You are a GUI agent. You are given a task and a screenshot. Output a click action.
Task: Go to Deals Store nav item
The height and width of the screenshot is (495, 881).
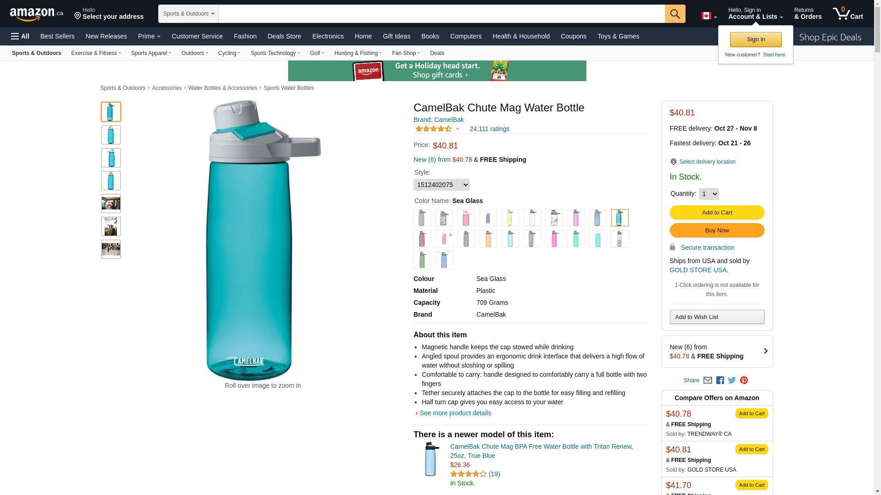click(284, 36)
